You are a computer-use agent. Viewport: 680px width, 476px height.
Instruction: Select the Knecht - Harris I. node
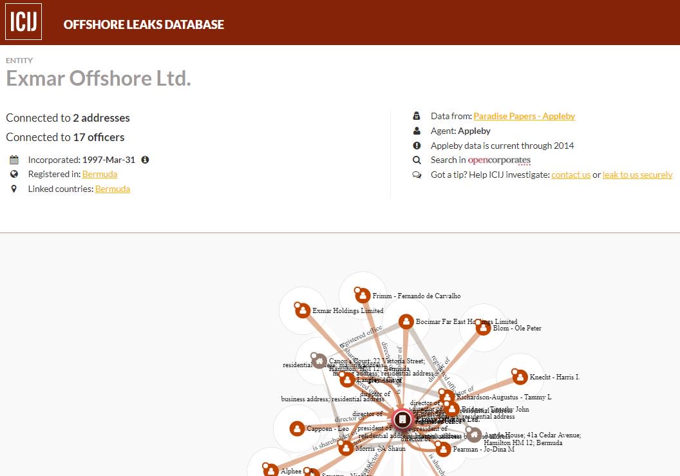(520, 377)
